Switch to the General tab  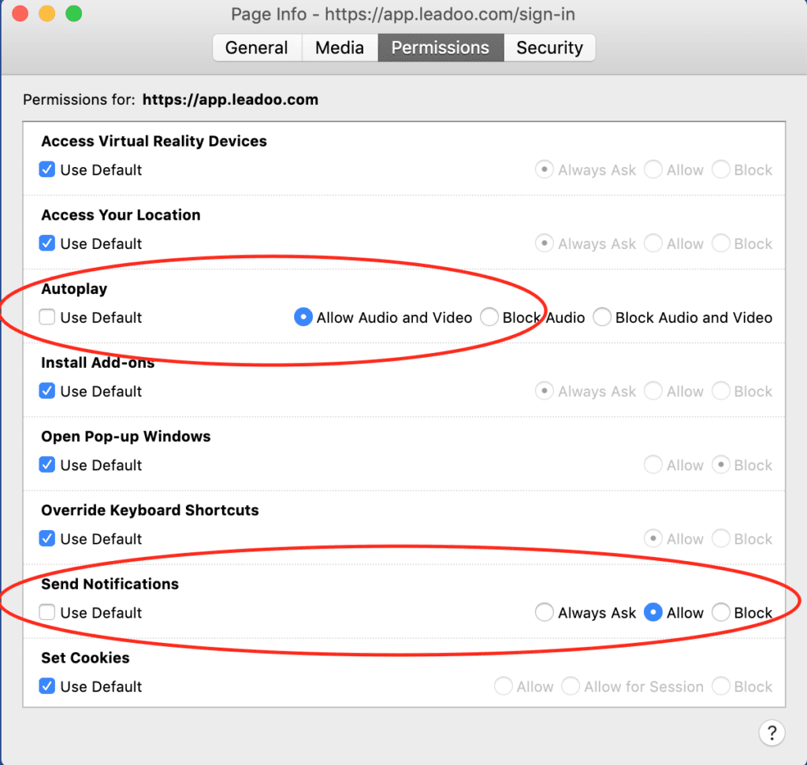click(257, 47)
